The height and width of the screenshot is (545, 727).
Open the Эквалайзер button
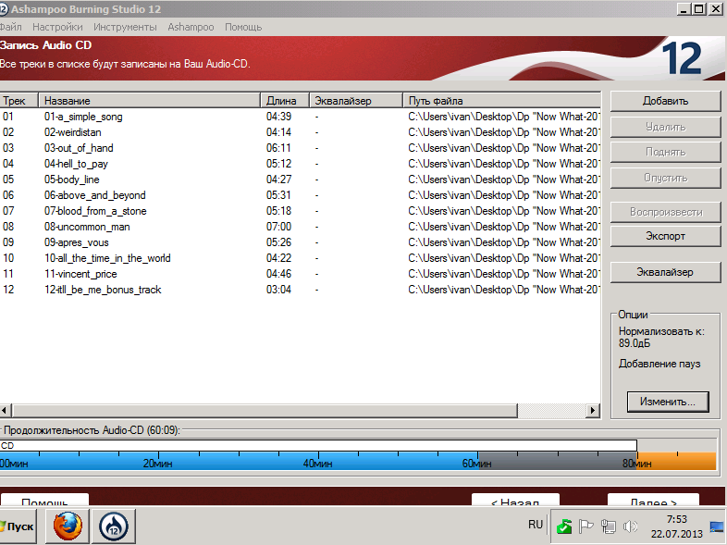(665, 272)
